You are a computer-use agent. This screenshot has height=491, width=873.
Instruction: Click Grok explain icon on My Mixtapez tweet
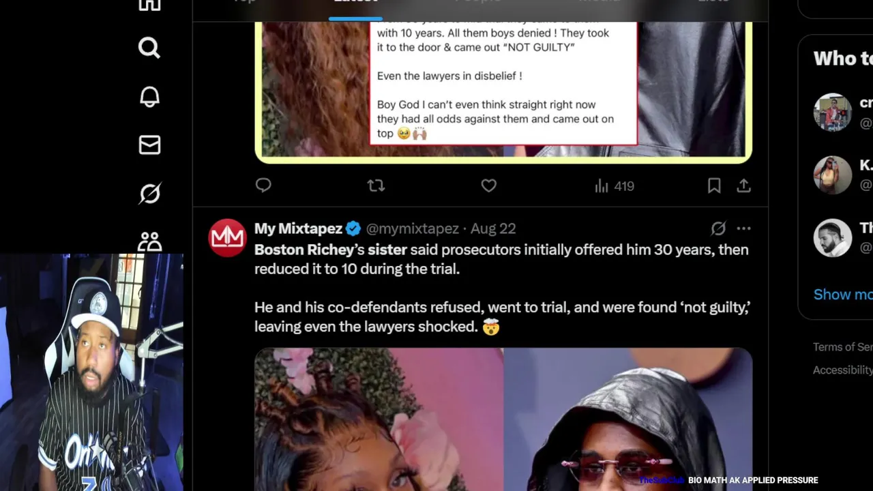pyautogui.click(x=718, y=228)
